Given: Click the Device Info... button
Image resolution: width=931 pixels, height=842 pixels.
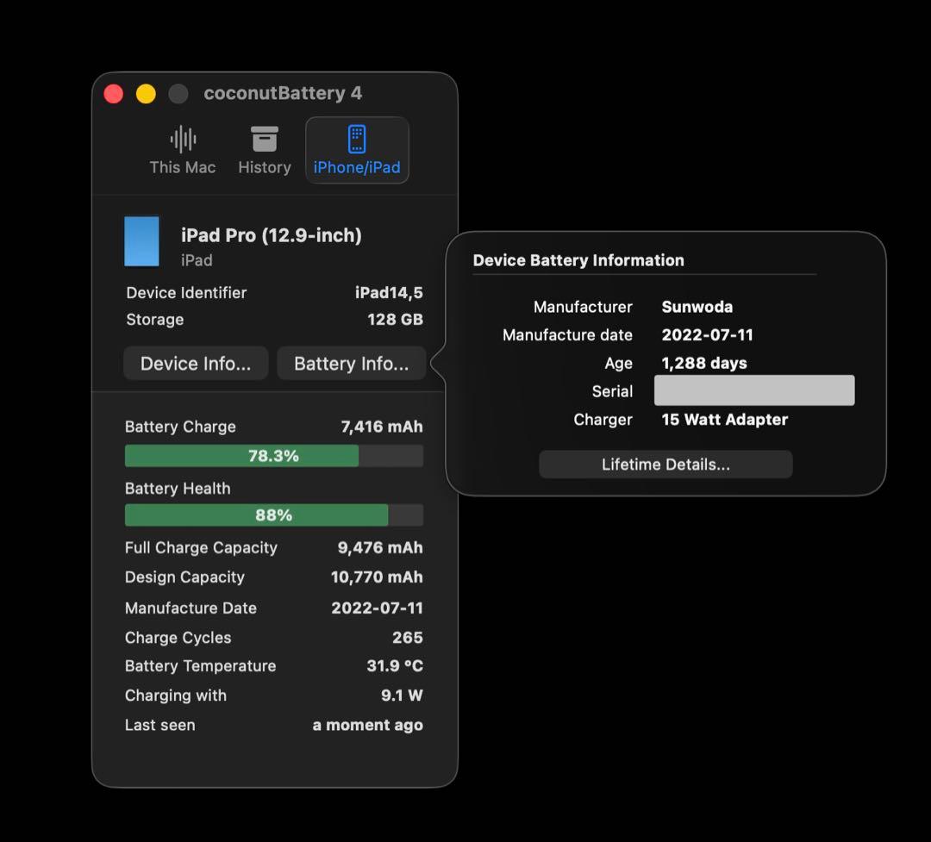Looking at the screenshot, I should point(196,363).
